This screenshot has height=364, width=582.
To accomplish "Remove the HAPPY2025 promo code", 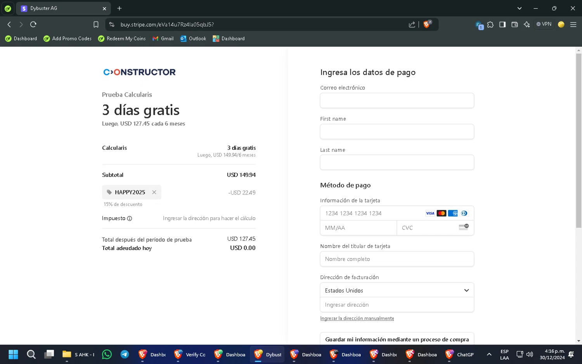I will pos(154,192).
